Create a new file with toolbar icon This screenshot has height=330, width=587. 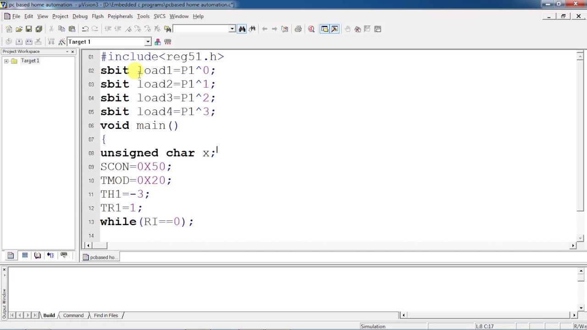9,29
